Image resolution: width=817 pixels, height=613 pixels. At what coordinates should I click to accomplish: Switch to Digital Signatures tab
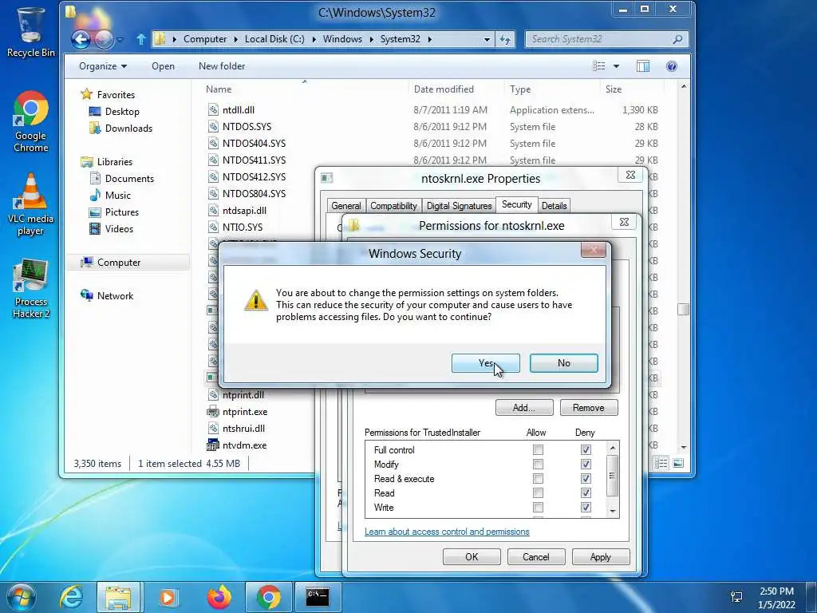(x=459, y=206)
